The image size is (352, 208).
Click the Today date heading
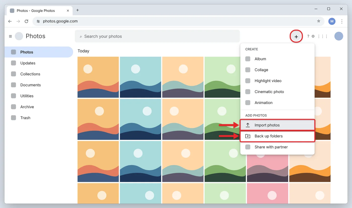(x=83, y=51)
